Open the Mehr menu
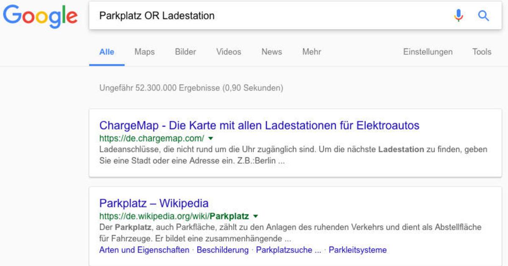The height and width of the screenshot is (266, 508). [312, 52]
